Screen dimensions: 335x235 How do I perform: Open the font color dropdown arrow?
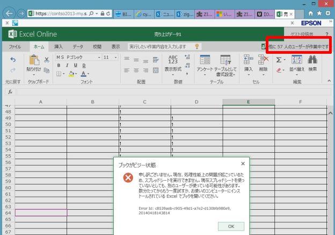point(88,74)
